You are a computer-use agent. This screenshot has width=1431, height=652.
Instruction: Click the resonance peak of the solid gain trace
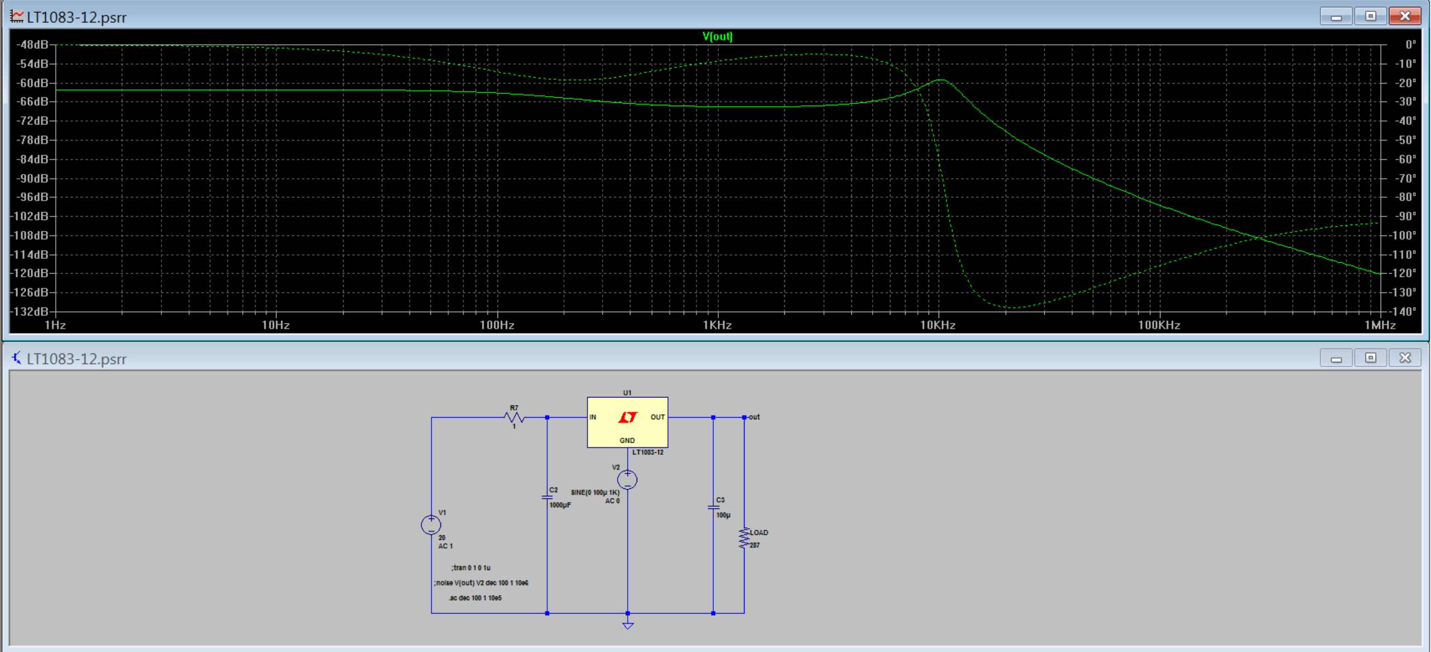pos(941,80)
